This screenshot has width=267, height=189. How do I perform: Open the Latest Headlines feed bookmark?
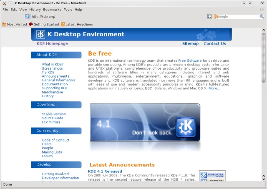tap(77, 24)
